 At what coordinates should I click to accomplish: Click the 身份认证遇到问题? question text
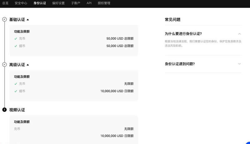(180, 64)
